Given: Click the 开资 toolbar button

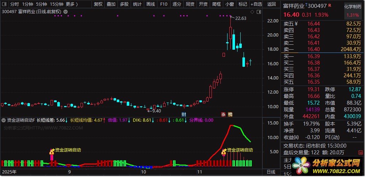Looking at the screenshot, I should 203,4.
